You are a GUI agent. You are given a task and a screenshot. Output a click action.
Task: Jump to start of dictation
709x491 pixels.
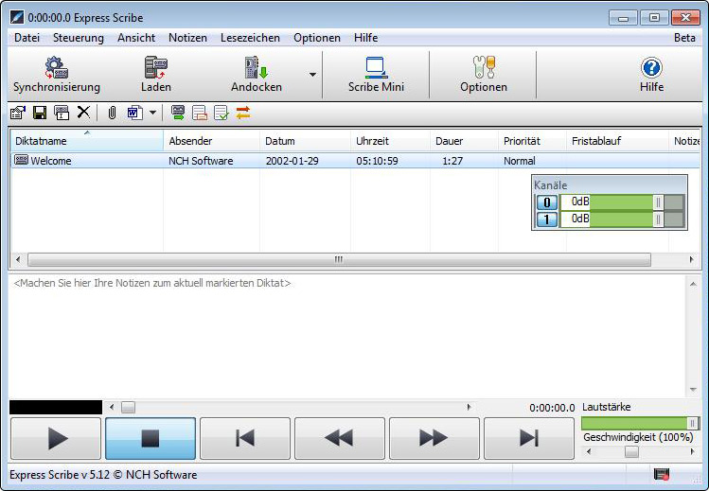point(245,438)
